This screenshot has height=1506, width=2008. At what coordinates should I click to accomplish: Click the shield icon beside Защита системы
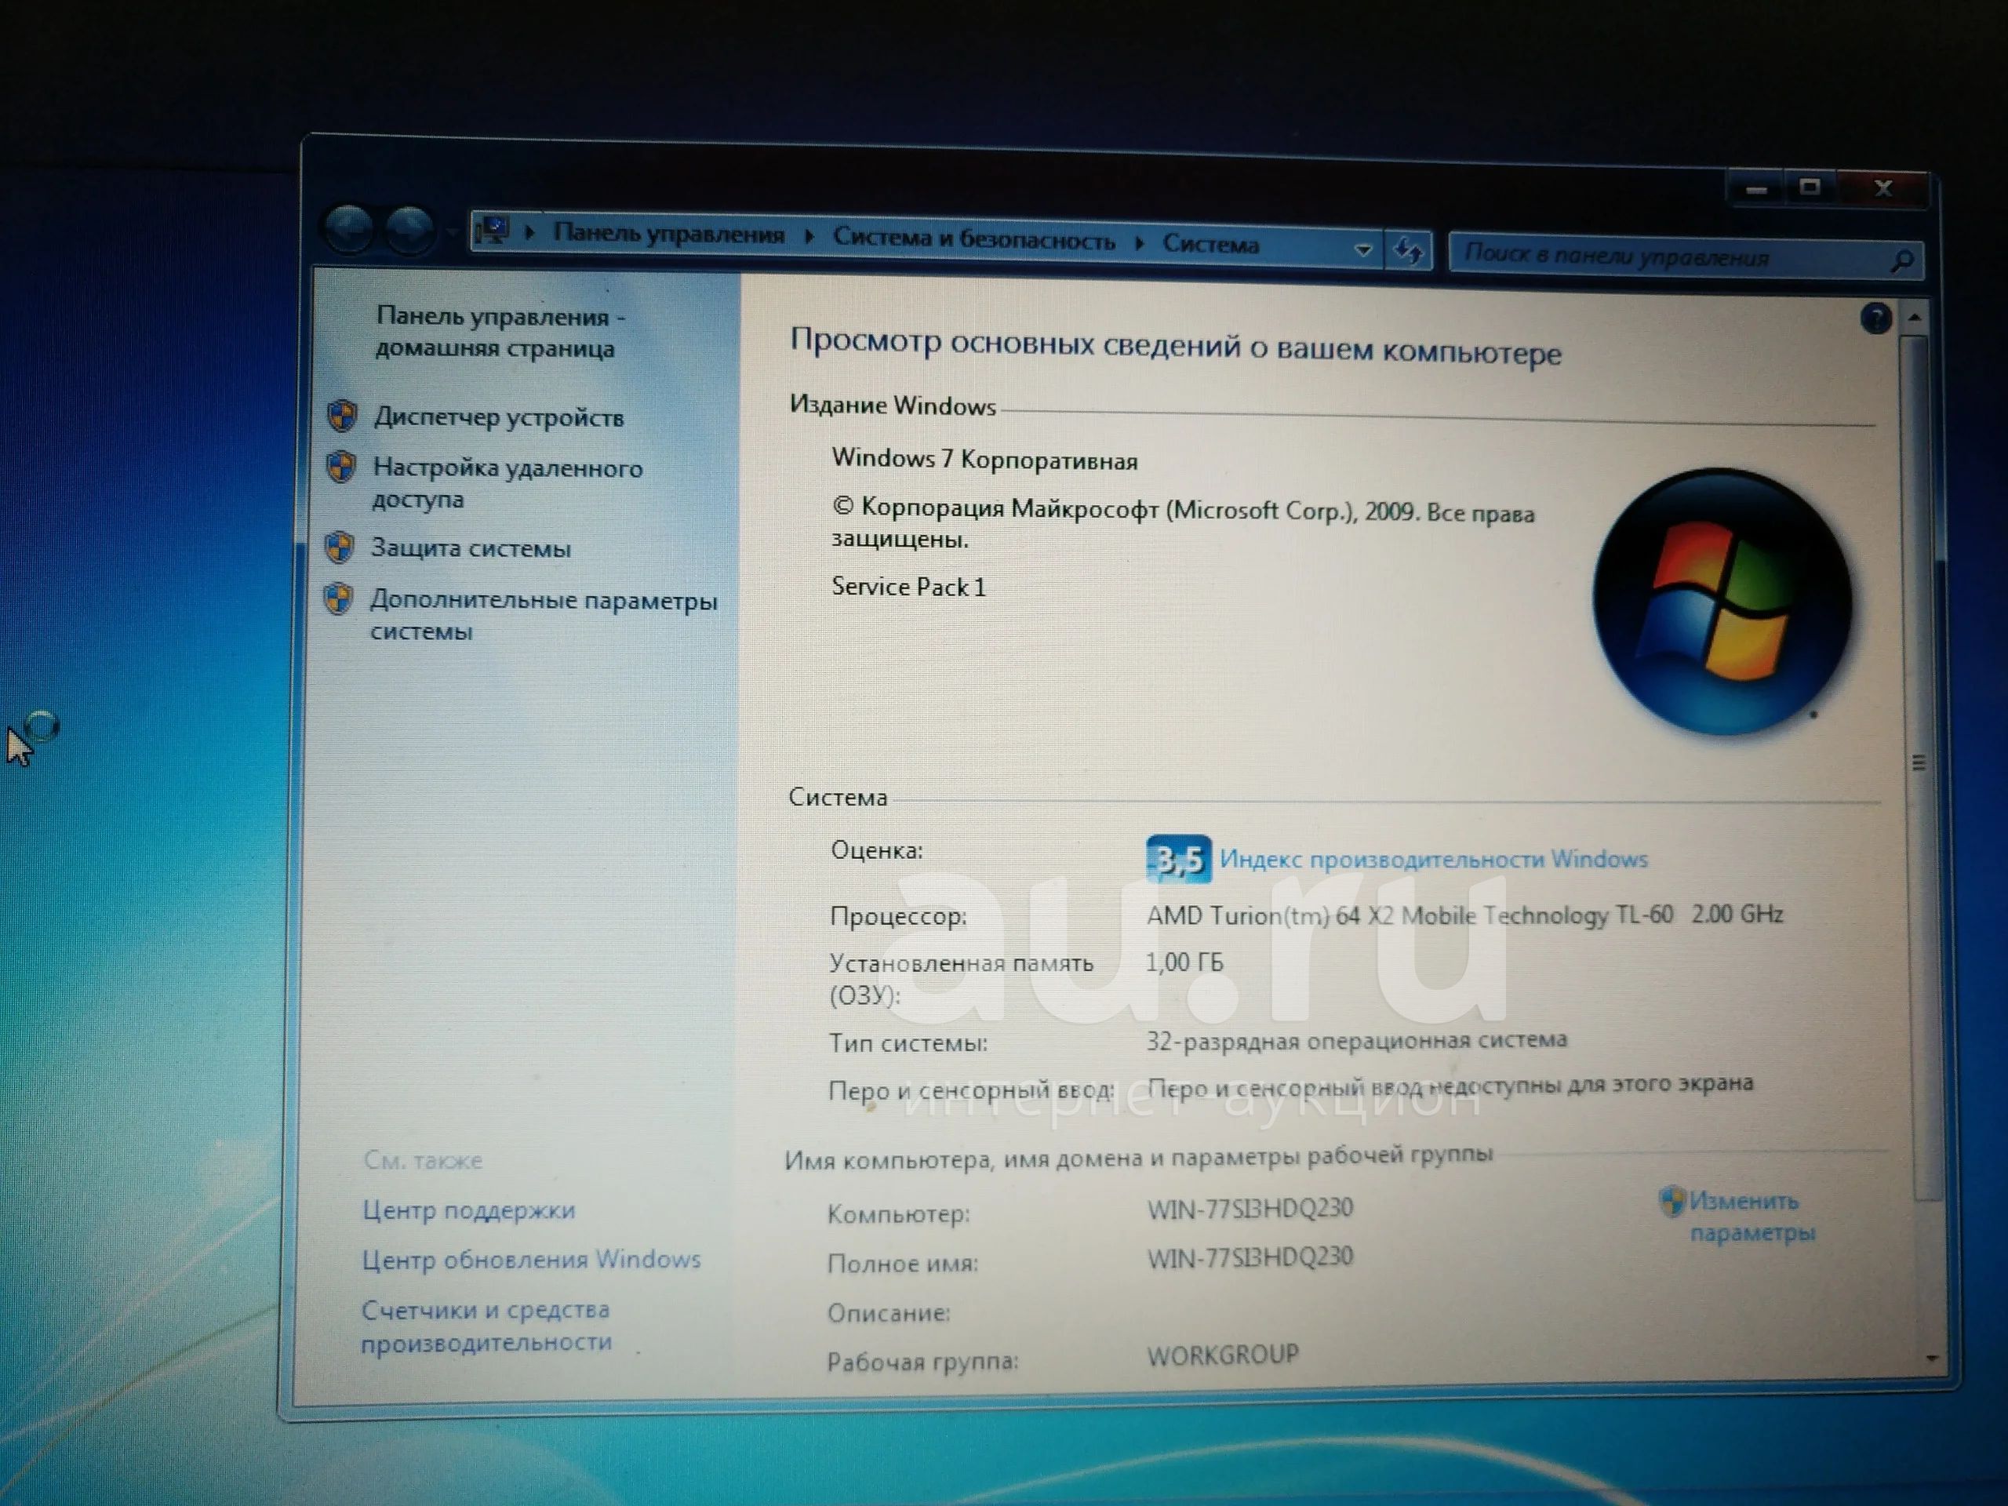point(339,547)
